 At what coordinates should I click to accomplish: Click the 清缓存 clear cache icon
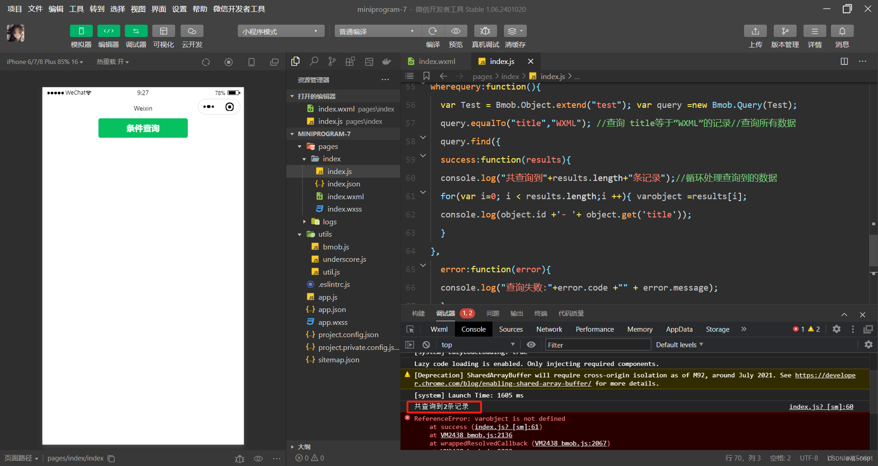pos(515,31)
